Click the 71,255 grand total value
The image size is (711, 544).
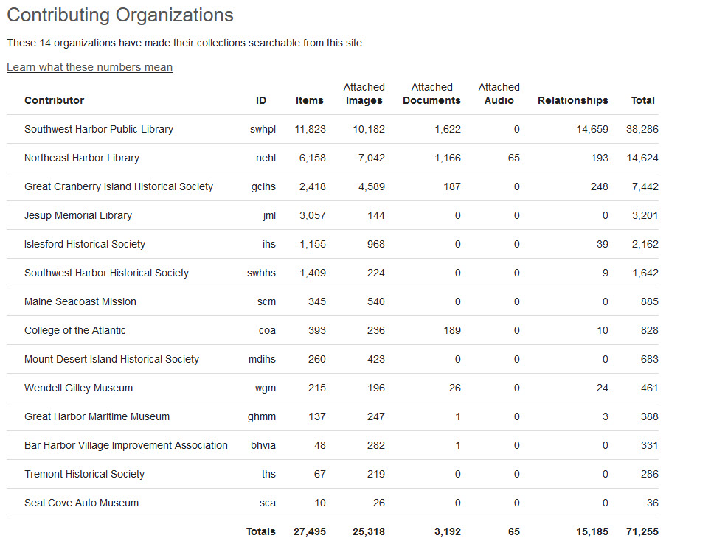tap(642, 531)
